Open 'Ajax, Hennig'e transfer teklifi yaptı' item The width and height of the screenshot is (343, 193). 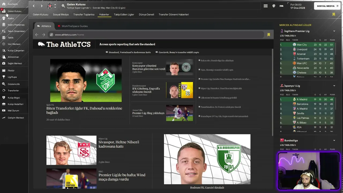pyautogui.click(x=217, y=70)
